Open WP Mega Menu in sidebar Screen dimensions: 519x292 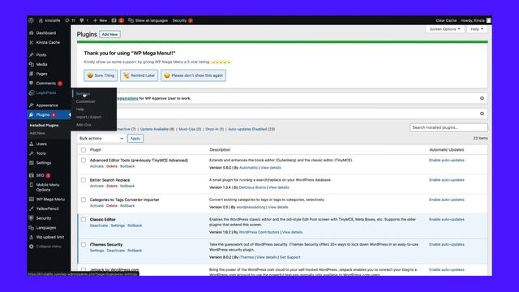click(50, 200)
